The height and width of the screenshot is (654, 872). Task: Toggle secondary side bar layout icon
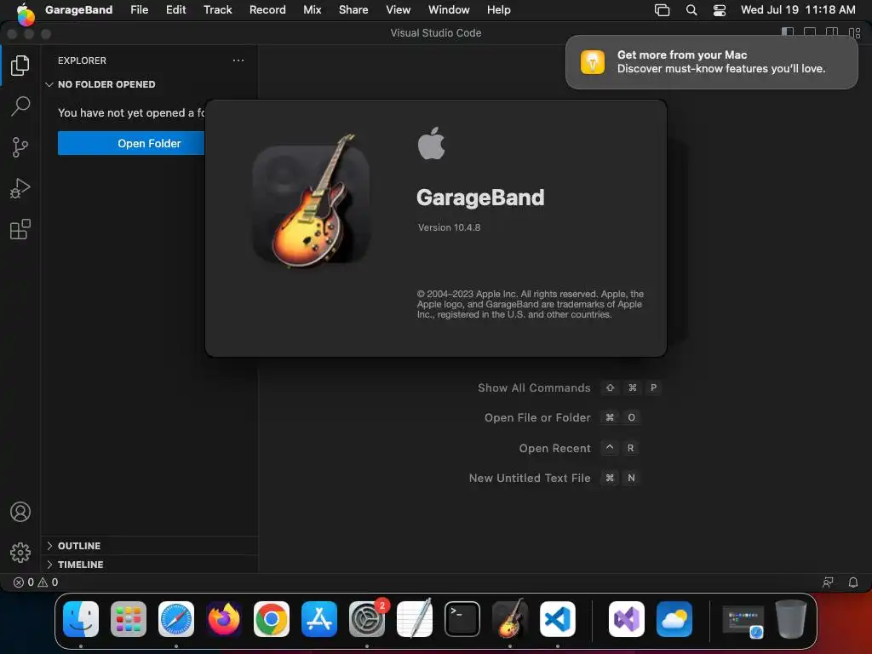tap(832, 33)
